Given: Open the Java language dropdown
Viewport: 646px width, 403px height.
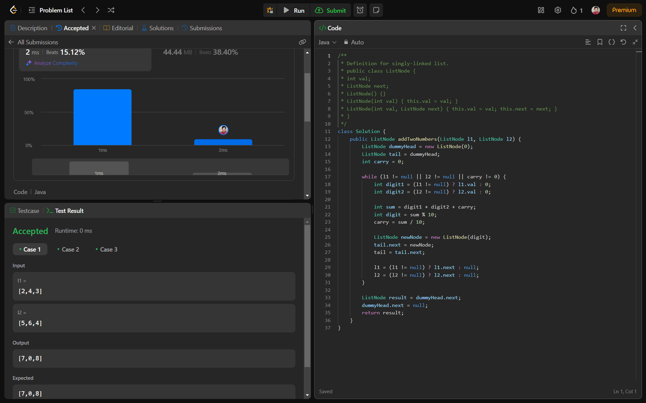Looking at the screenshot, I should (327, 42).
